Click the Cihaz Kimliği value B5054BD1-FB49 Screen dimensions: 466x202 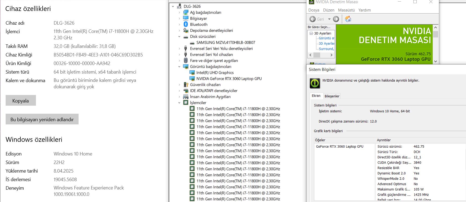pyautogui.click(x=98, y=55)
